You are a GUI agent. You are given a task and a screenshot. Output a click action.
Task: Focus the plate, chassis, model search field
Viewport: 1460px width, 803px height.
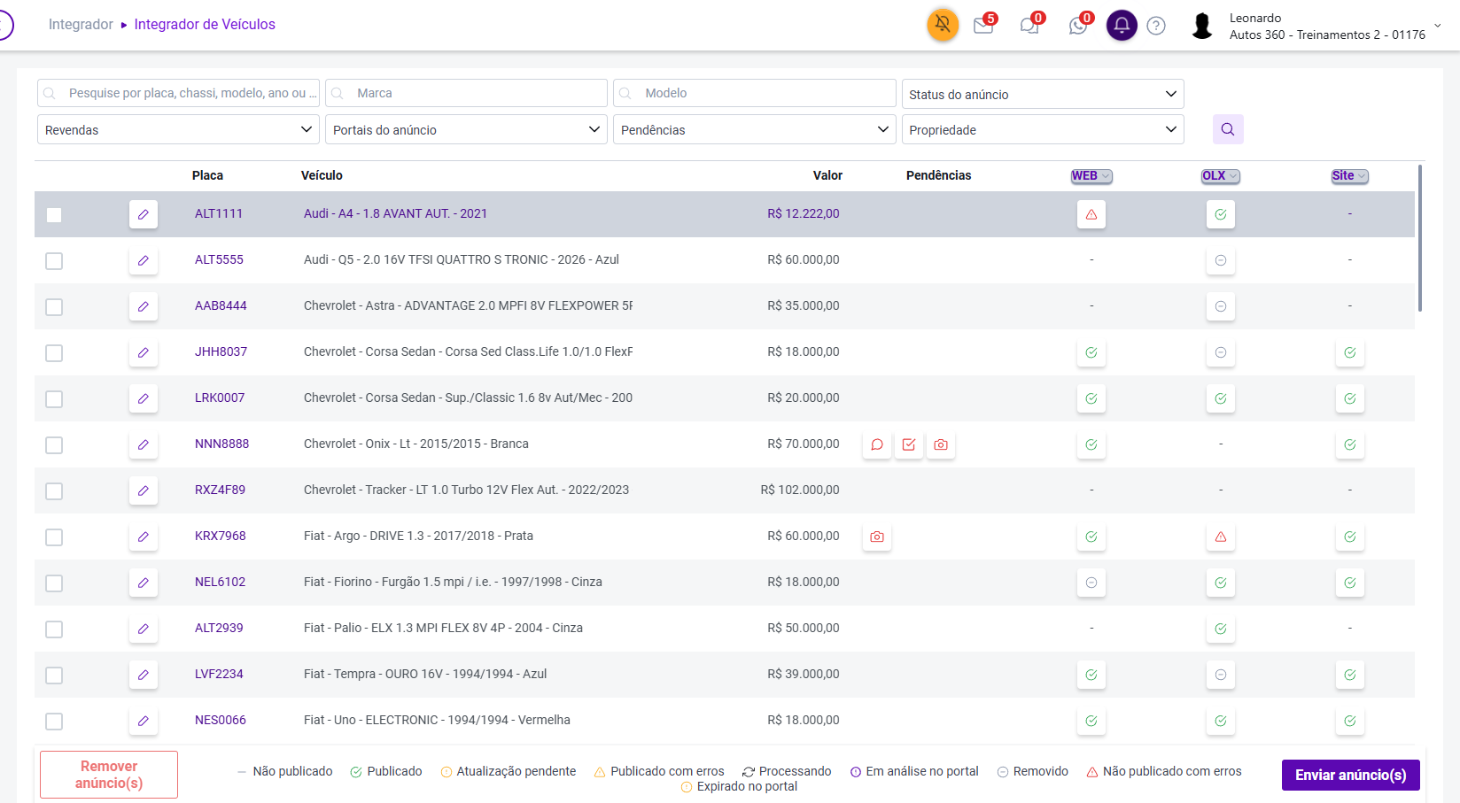[178, 93]
